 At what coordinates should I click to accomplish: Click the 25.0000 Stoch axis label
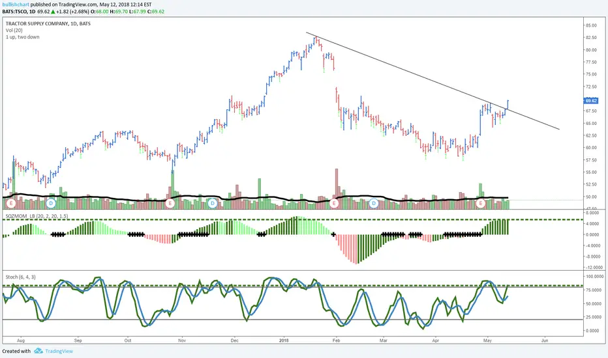coord(594,318)
